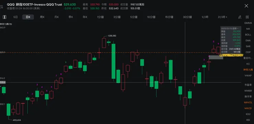The image size is (254, 124).
Task: Toggle the MA indicator
Action: [x=248, y=29]
